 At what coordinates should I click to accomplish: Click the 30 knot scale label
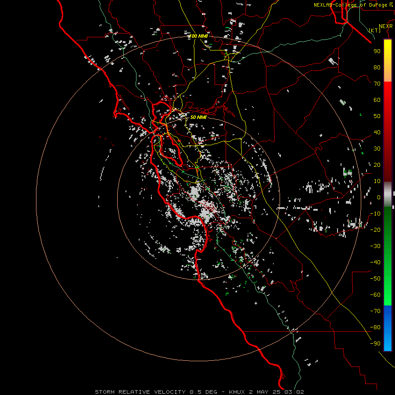[377, 149]
